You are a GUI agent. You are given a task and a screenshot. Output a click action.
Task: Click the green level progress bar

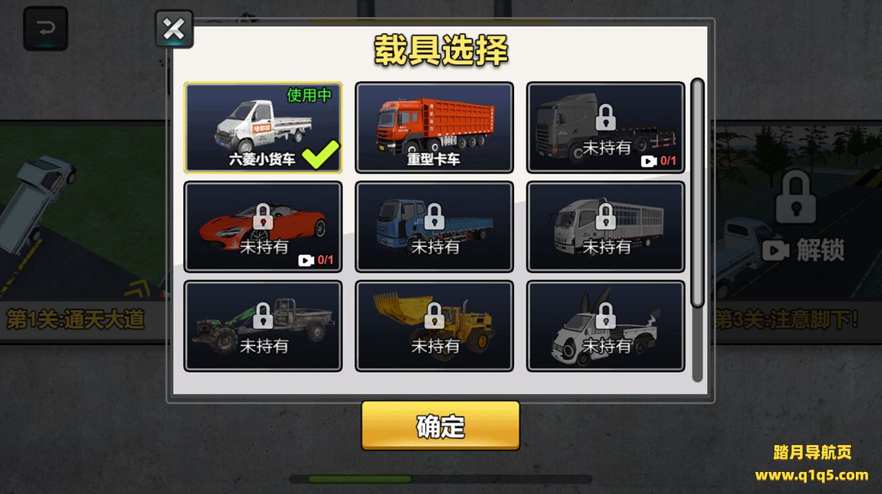[359, 479]
